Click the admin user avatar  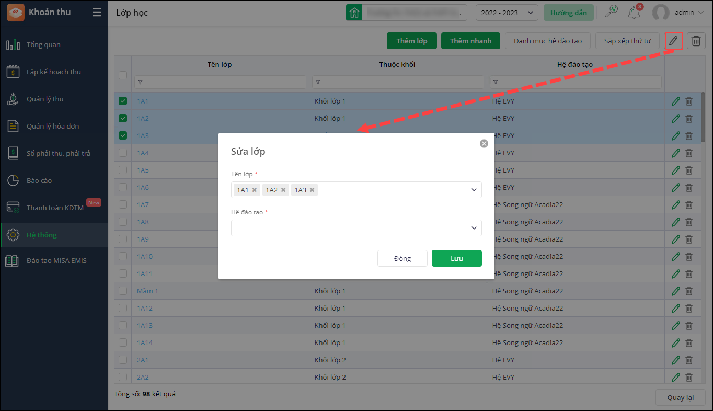(x=661, y=13)
